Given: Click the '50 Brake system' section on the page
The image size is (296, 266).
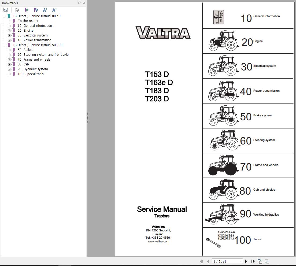Looking at the screenshot, I should click(x=248, y=116).
